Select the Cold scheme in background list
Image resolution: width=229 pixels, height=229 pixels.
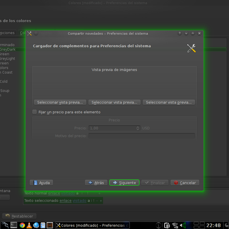coord(4,81)
